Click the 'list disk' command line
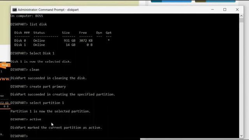Image resolution: width=249 pixels, height=140 pixels. [x=28, y=24]
